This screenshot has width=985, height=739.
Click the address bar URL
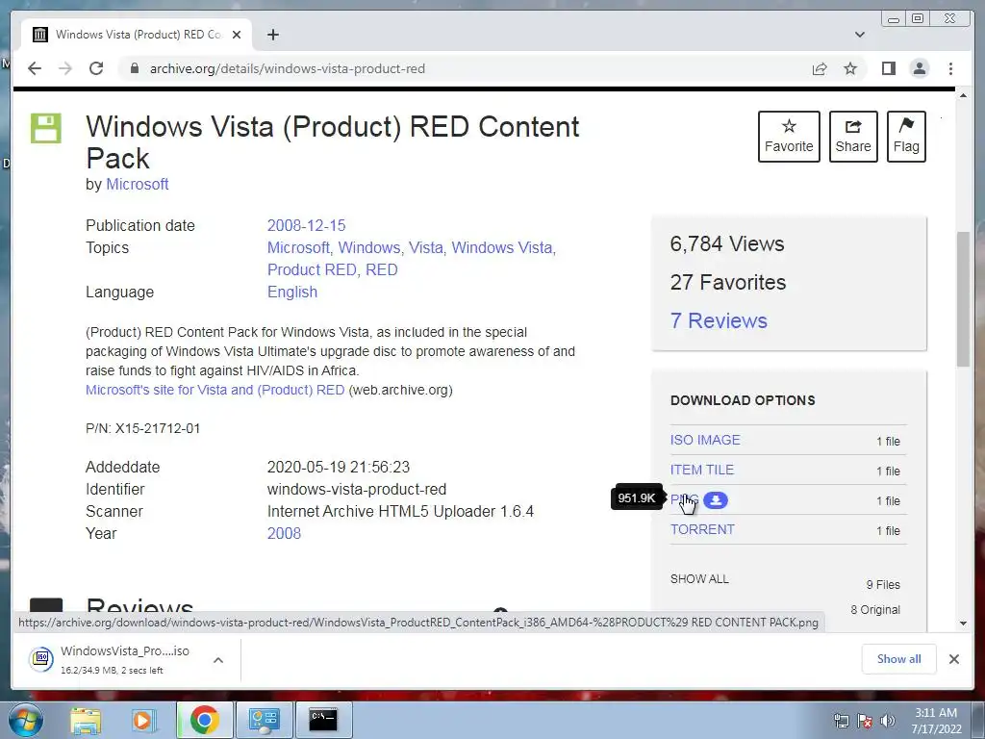(287, 68)
